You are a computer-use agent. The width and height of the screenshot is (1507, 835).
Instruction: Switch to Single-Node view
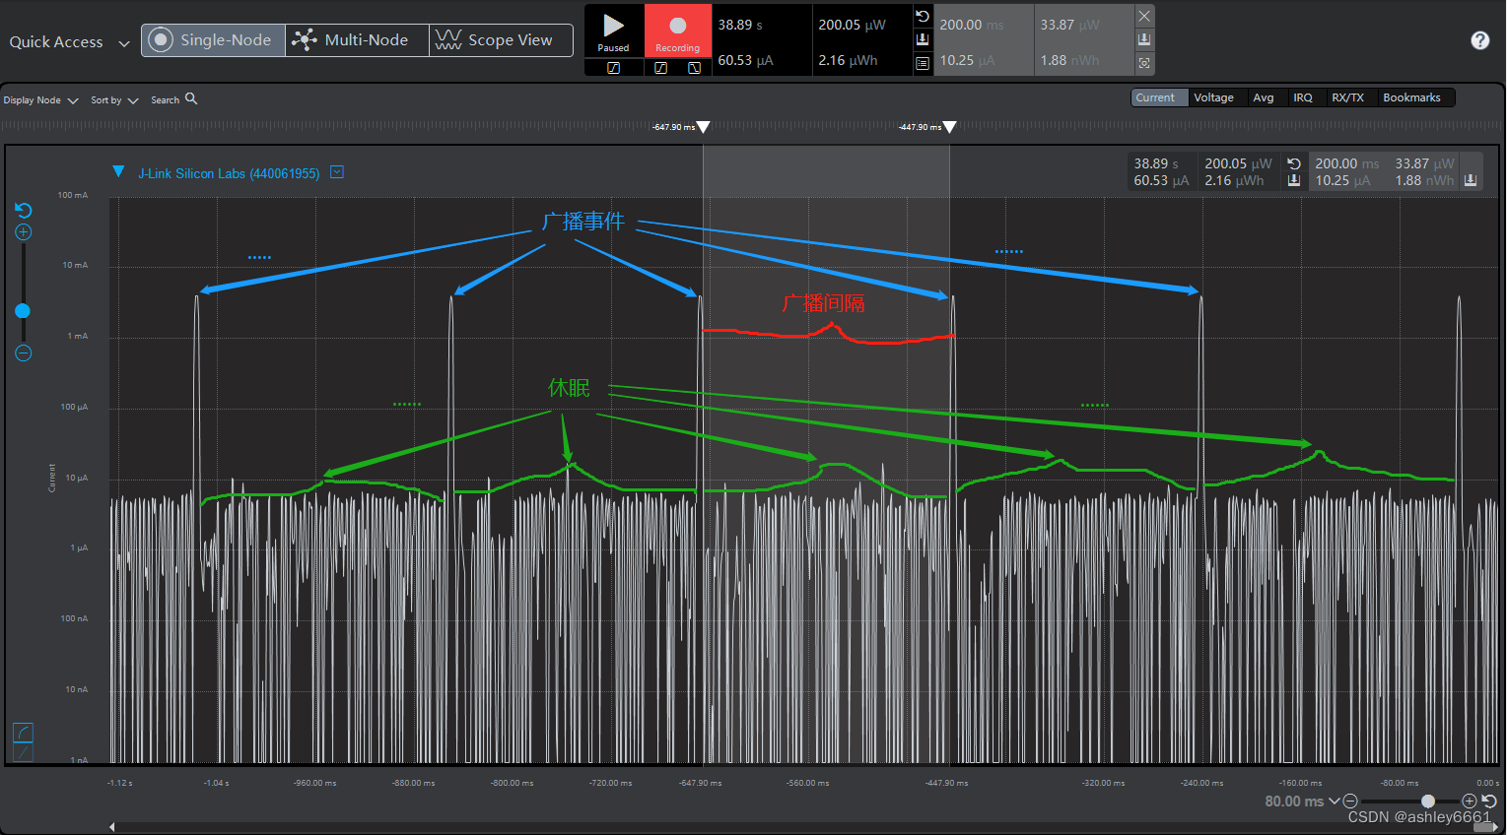(214, 40)
